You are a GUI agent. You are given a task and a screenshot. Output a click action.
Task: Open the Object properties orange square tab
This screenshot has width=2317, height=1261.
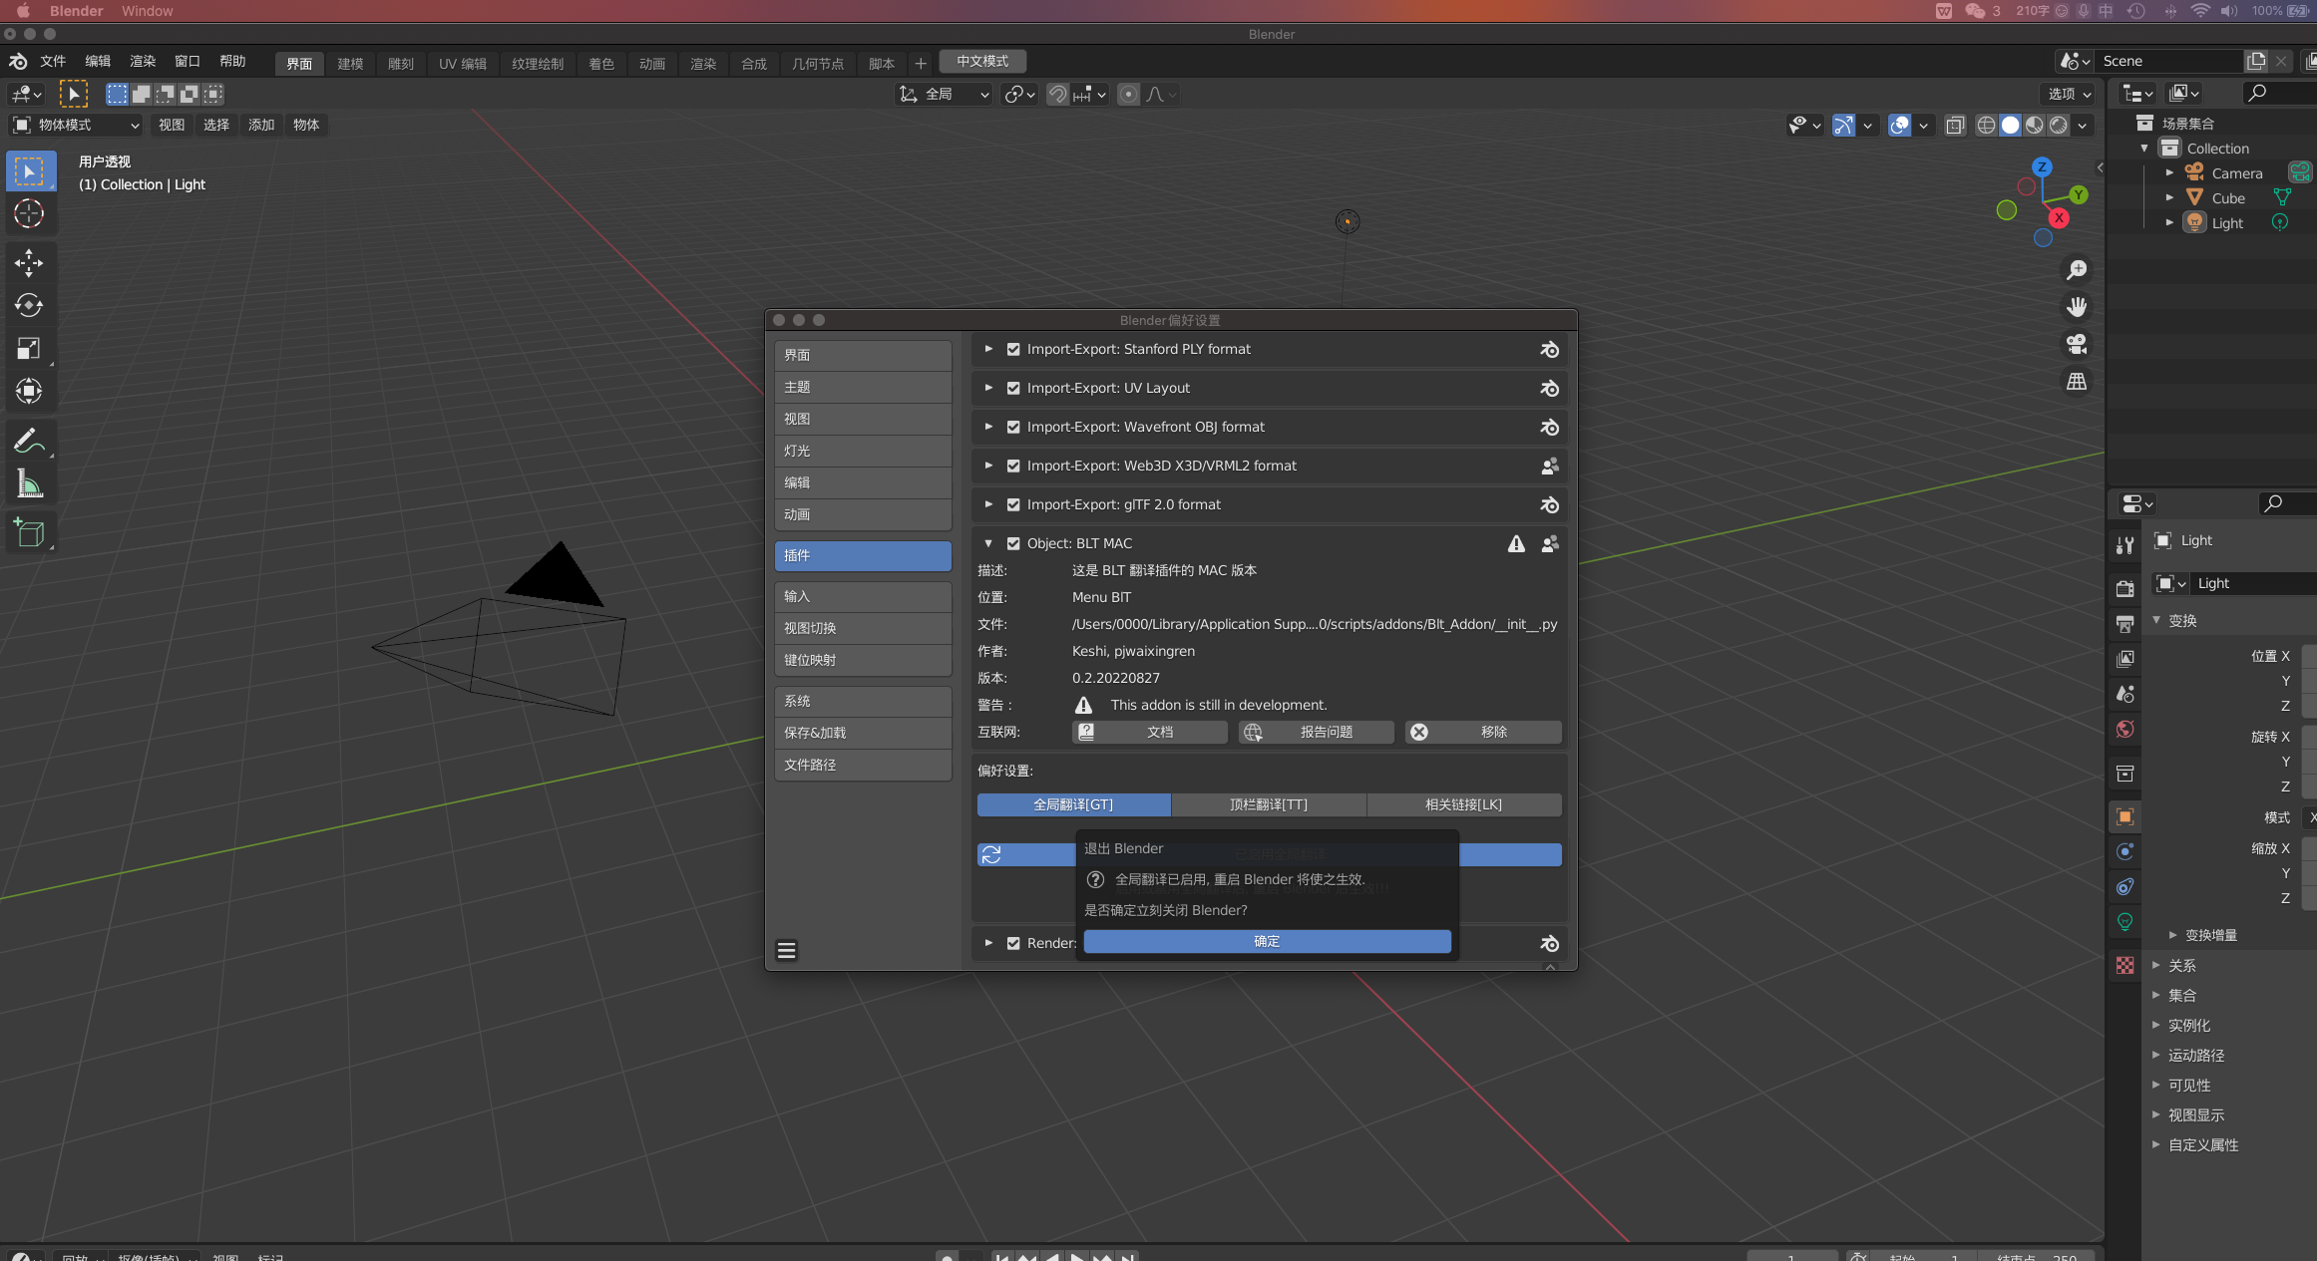[2125, 816]
